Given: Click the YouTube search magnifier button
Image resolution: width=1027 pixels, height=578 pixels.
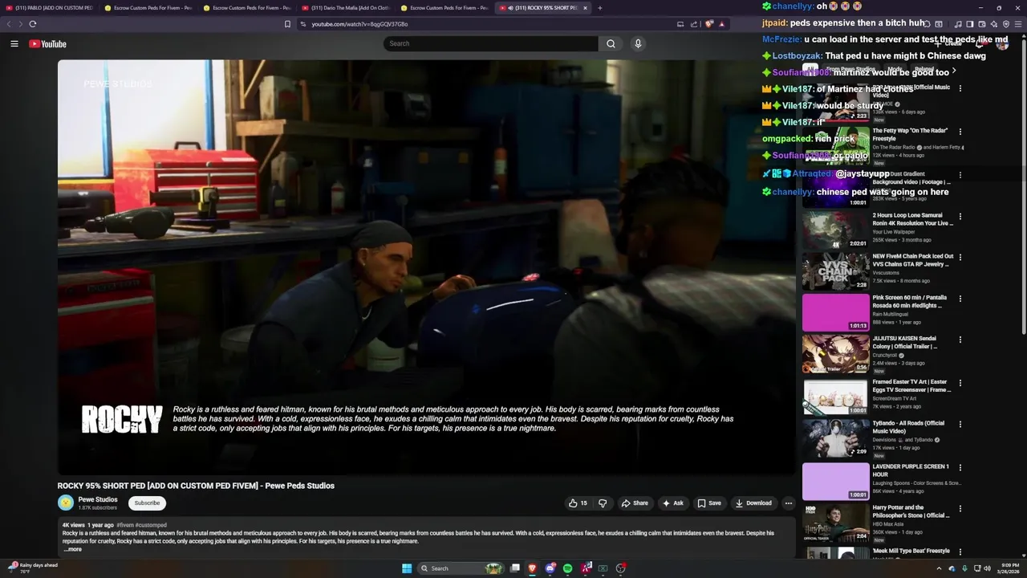Looking at the screenshot, I should [611, 44].
